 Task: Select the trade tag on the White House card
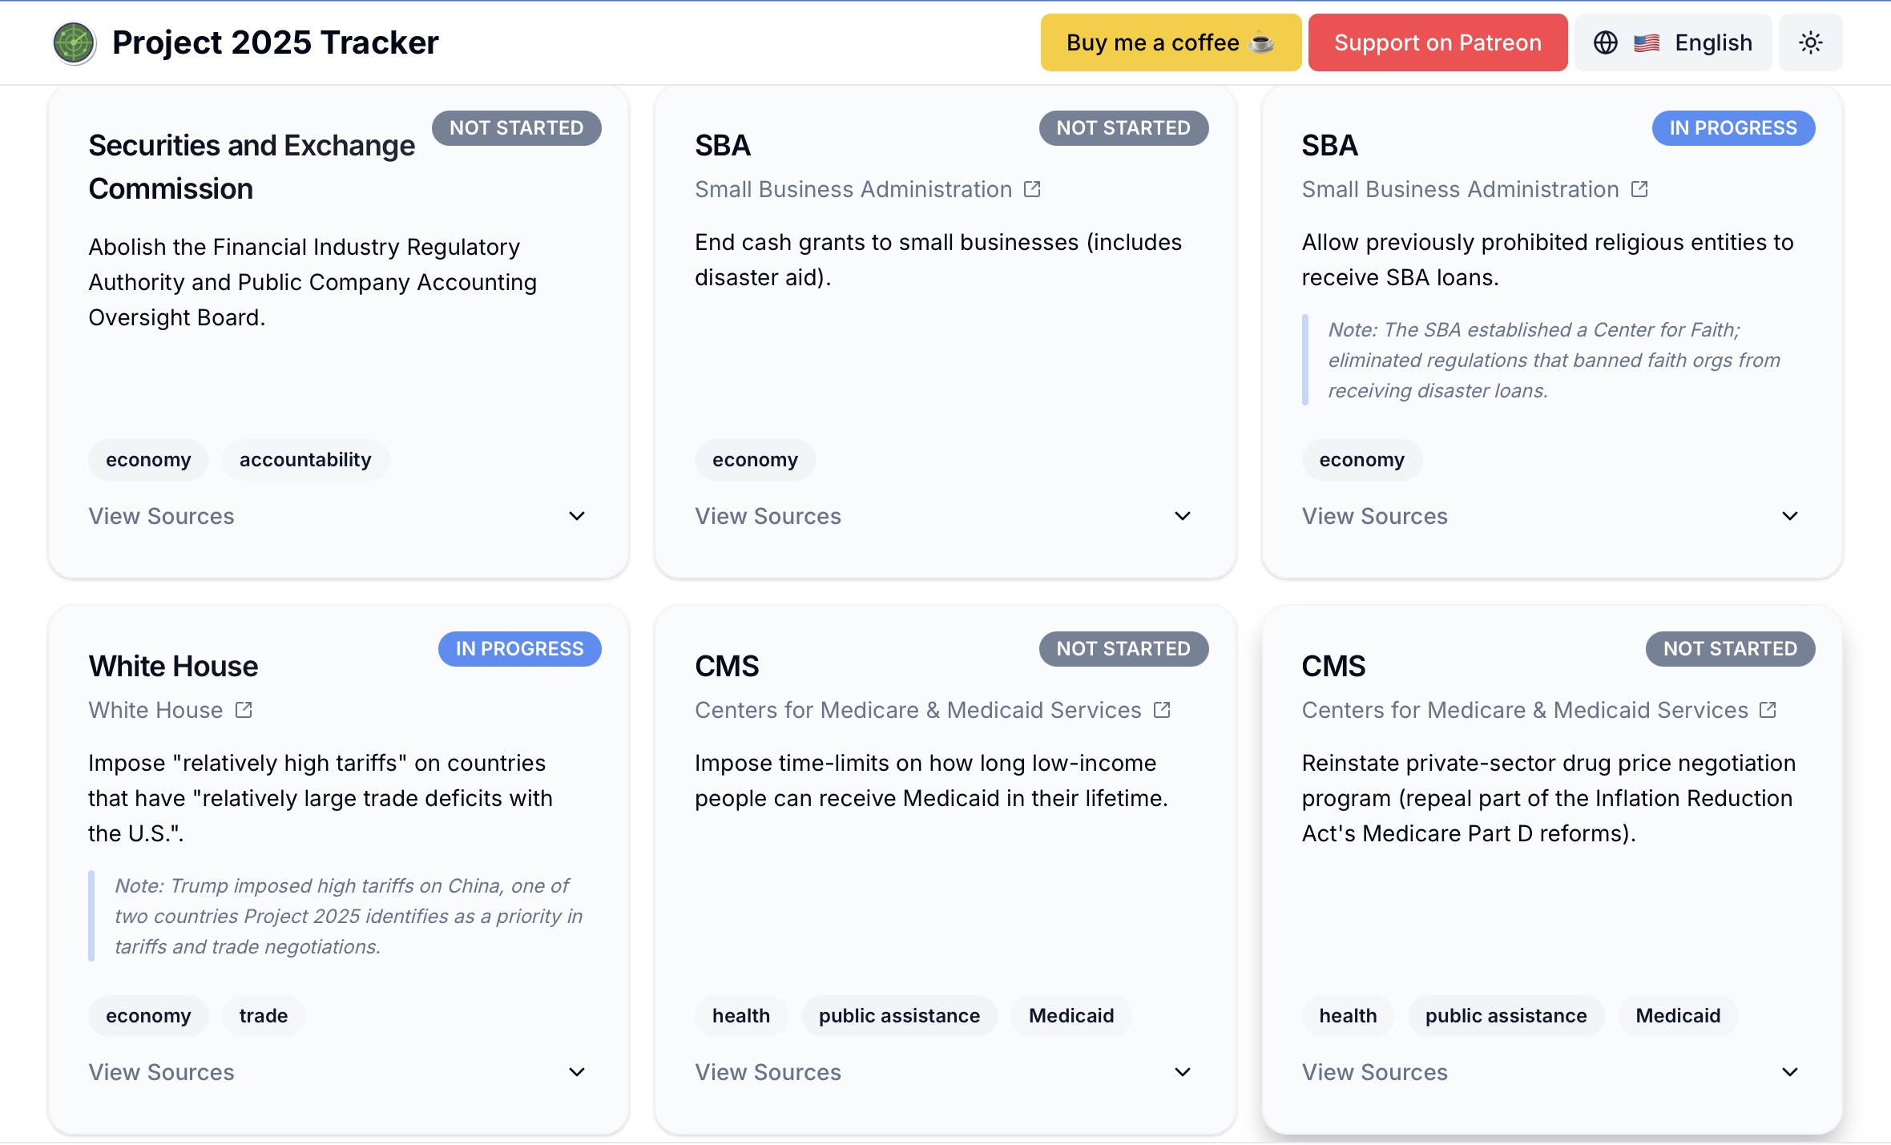tap(263, 1016)
